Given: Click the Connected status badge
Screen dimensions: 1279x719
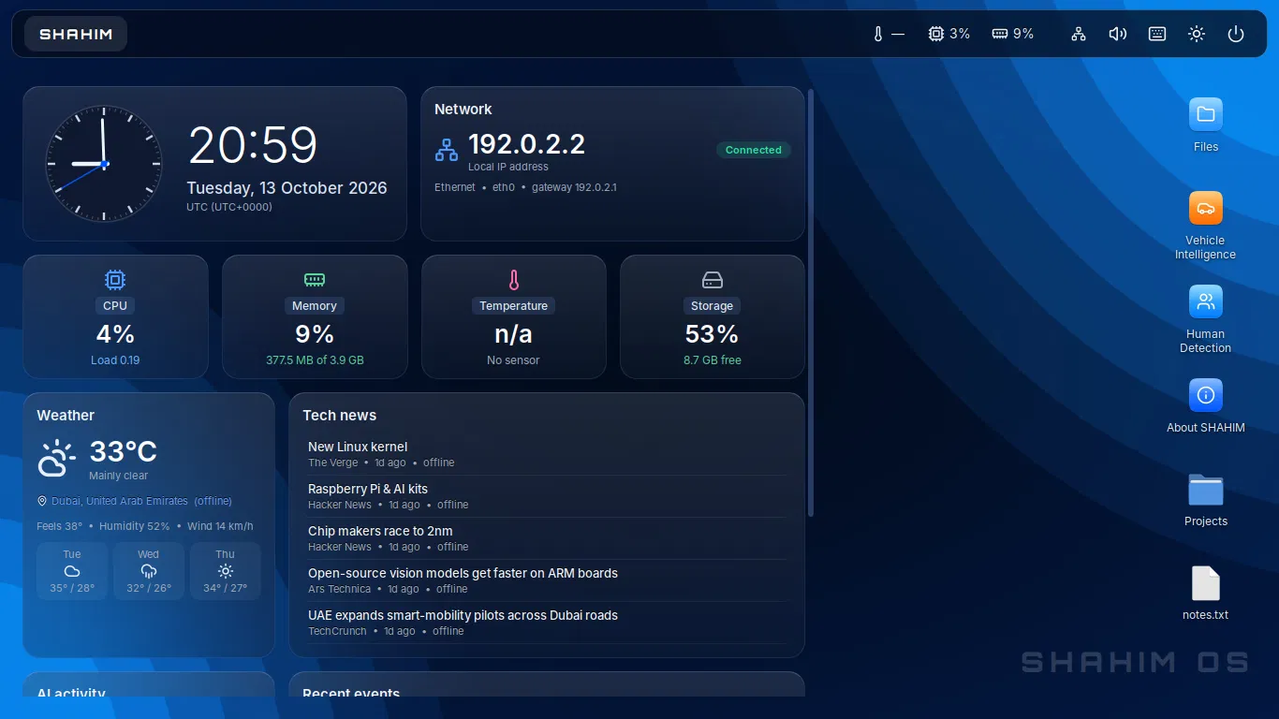Looking at the screenshot, I should pyautogui.click(x=754, y=150).
